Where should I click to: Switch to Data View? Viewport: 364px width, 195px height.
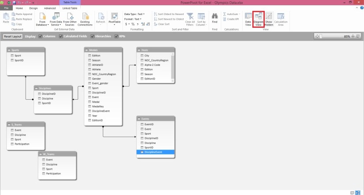click(x=248, y=19)
